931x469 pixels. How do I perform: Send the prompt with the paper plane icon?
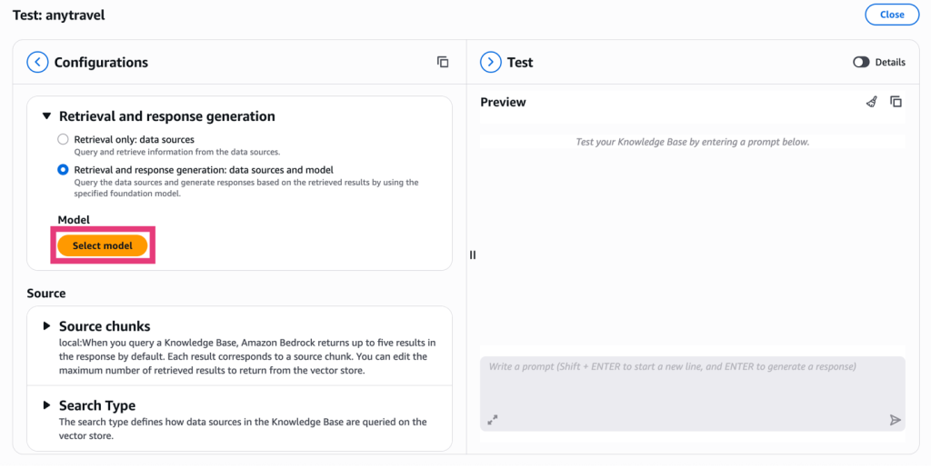point(895,420)
